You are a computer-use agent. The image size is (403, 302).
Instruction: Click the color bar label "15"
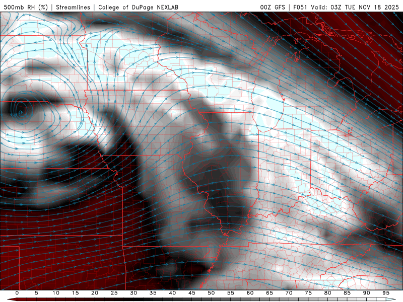point(75,293)
